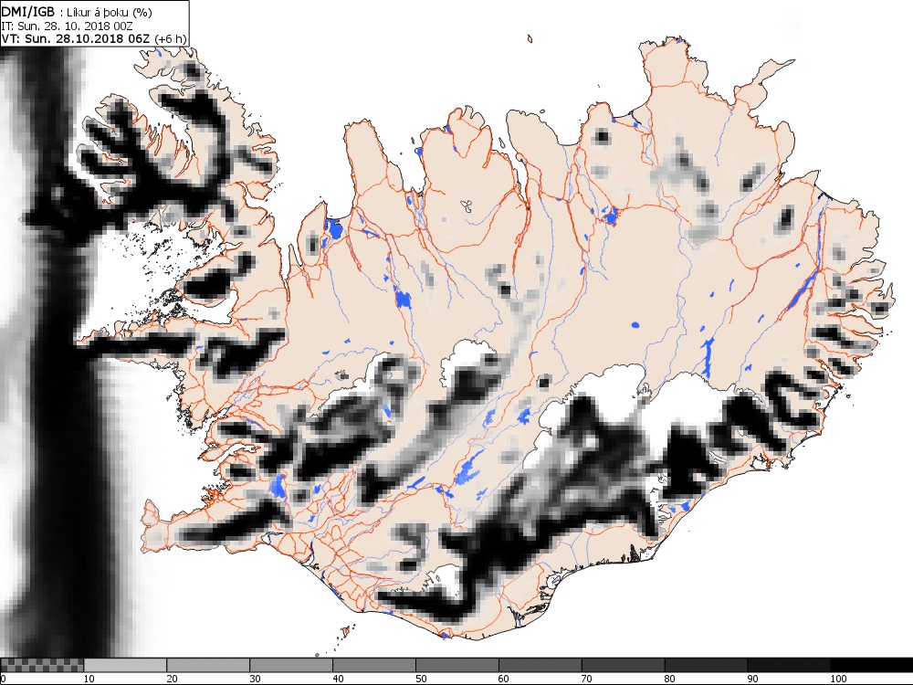Click the '90' scale label
Screen dimensions: 913x685
[753, 680]
